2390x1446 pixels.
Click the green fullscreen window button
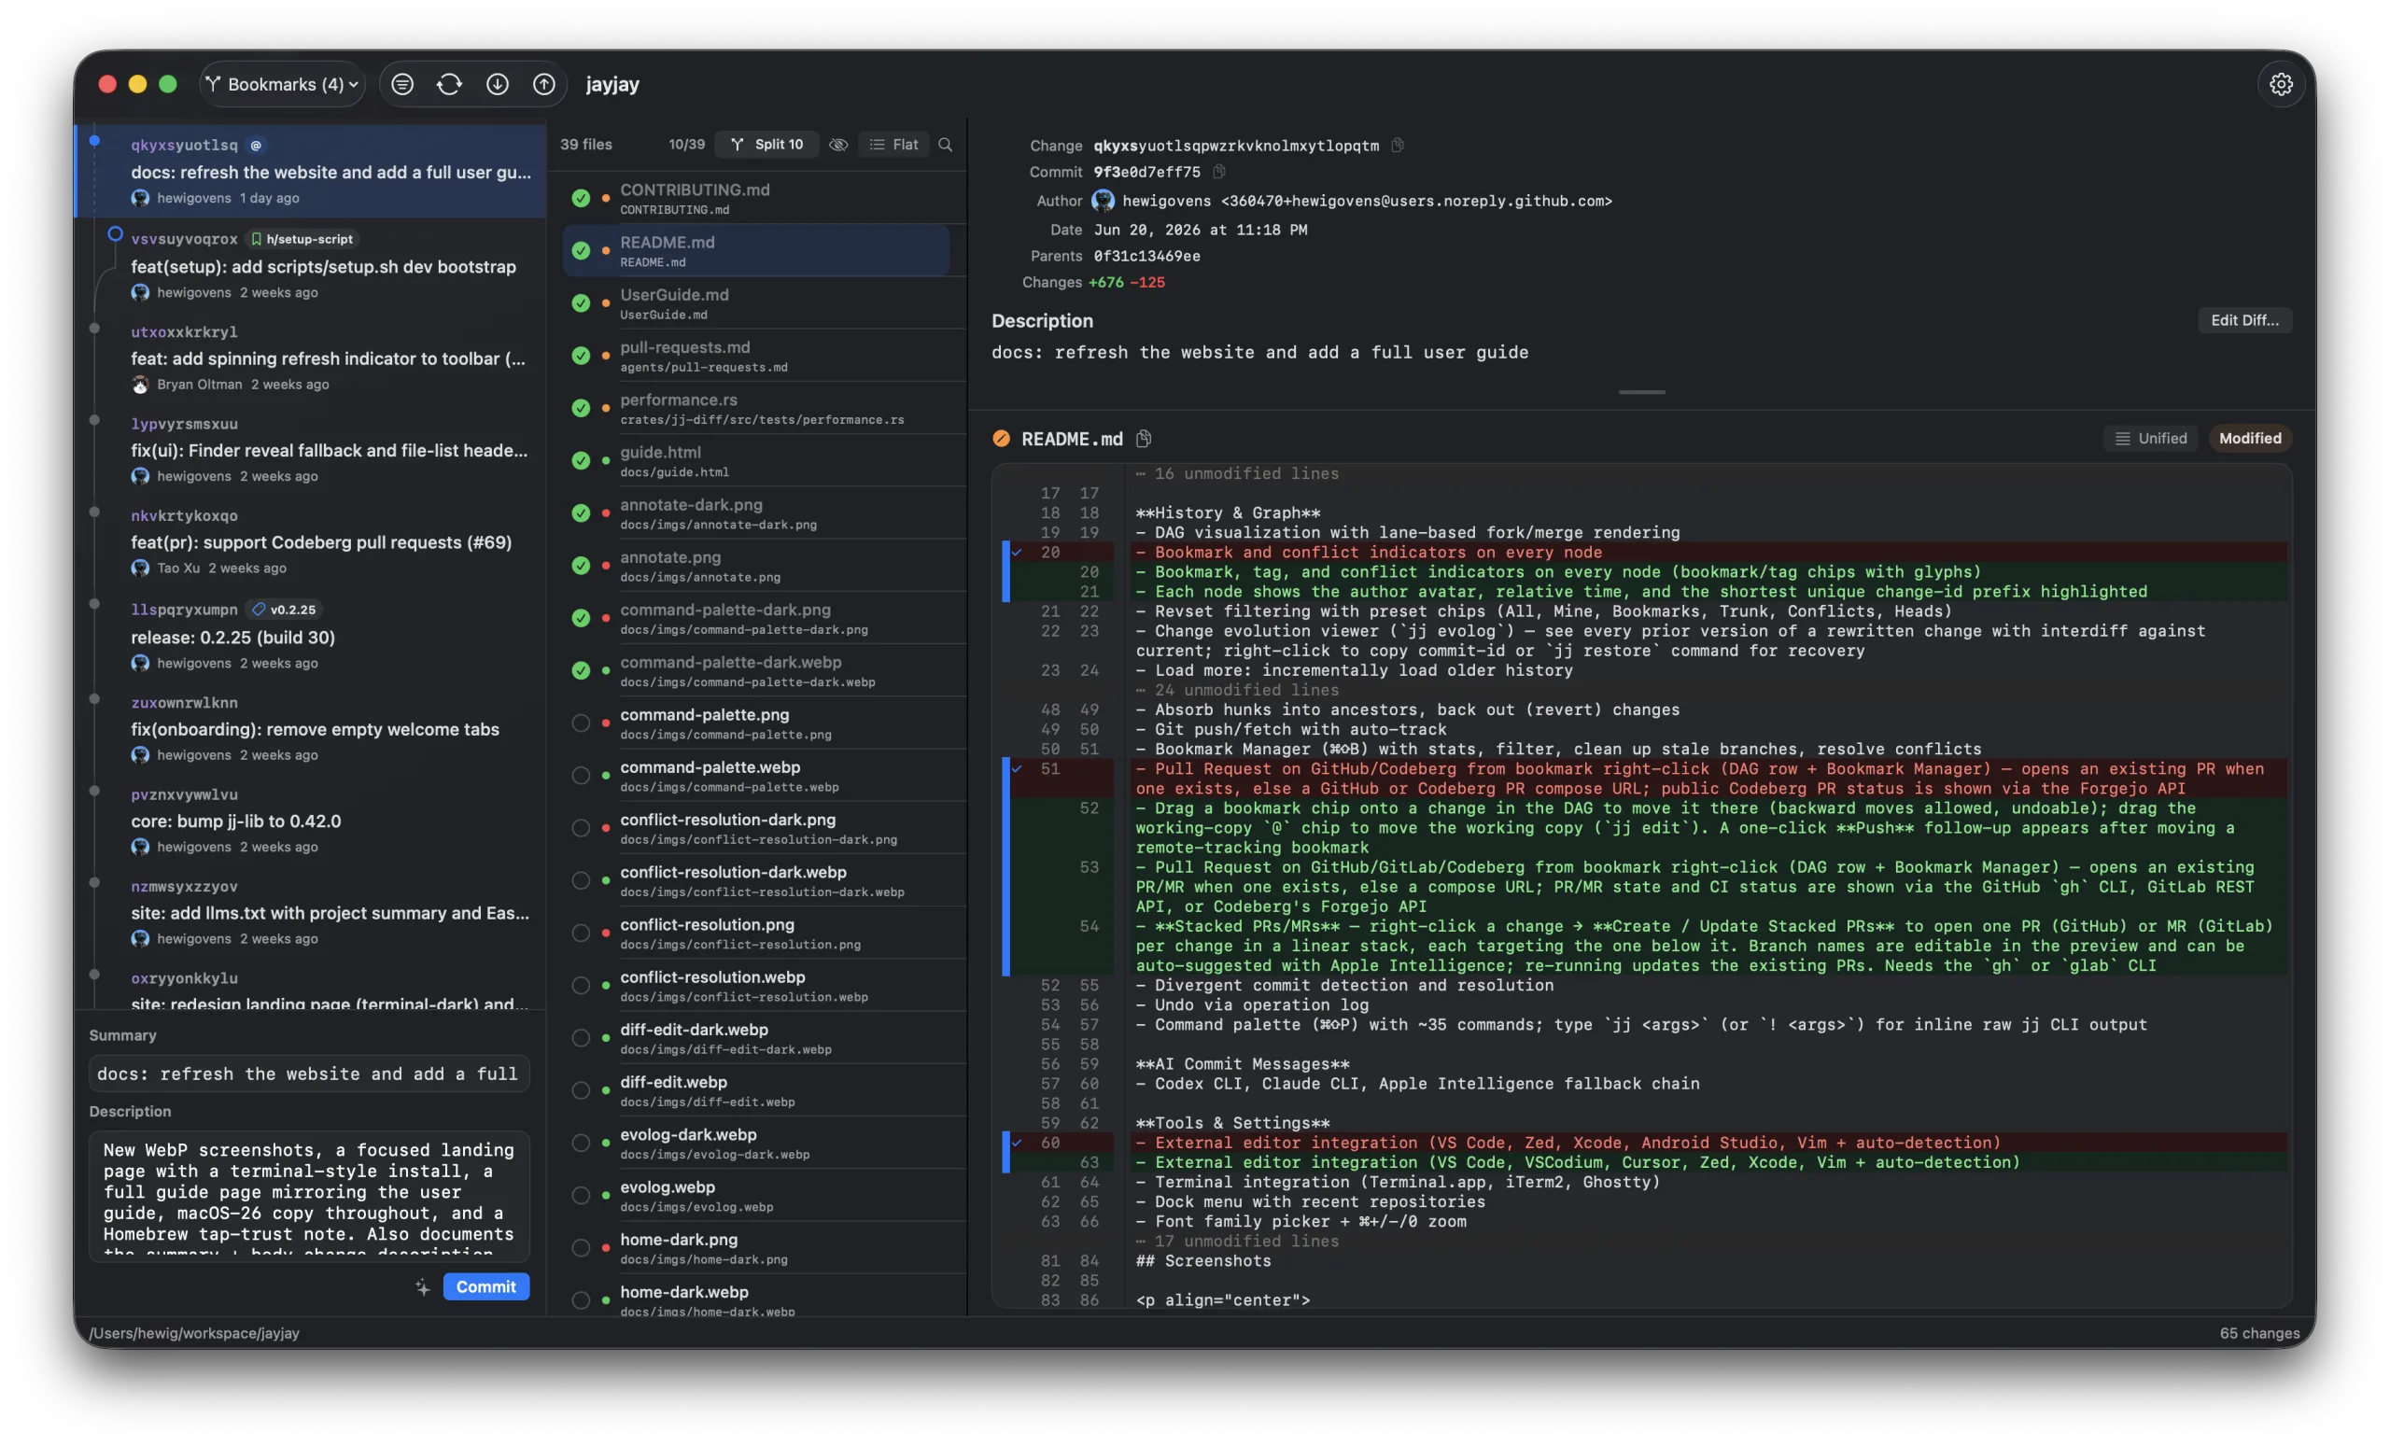click(x=168, y=84)
